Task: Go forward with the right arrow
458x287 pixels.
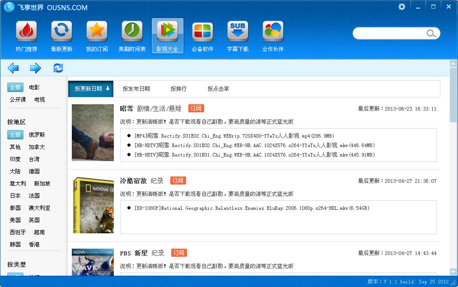Action: (36, 68)
